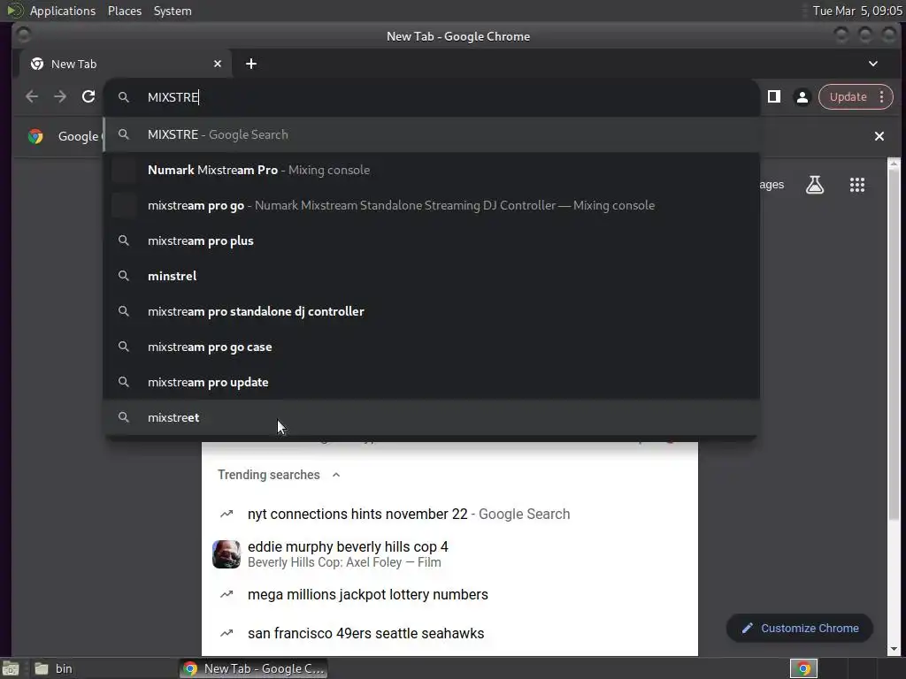Reload the page with the refresh icon
Screen dimensions: 906x679
(88, 96)
